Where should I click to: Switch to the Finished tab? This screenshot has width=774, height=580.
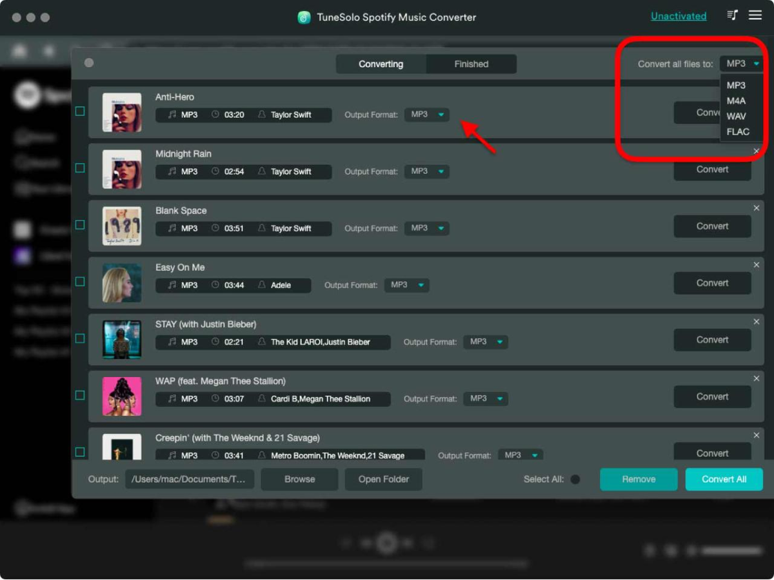(471, 64)
